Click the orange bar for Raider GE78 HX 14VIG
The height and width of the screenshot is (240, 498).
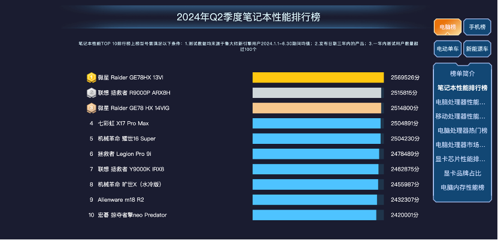click(x=317, y=108)
